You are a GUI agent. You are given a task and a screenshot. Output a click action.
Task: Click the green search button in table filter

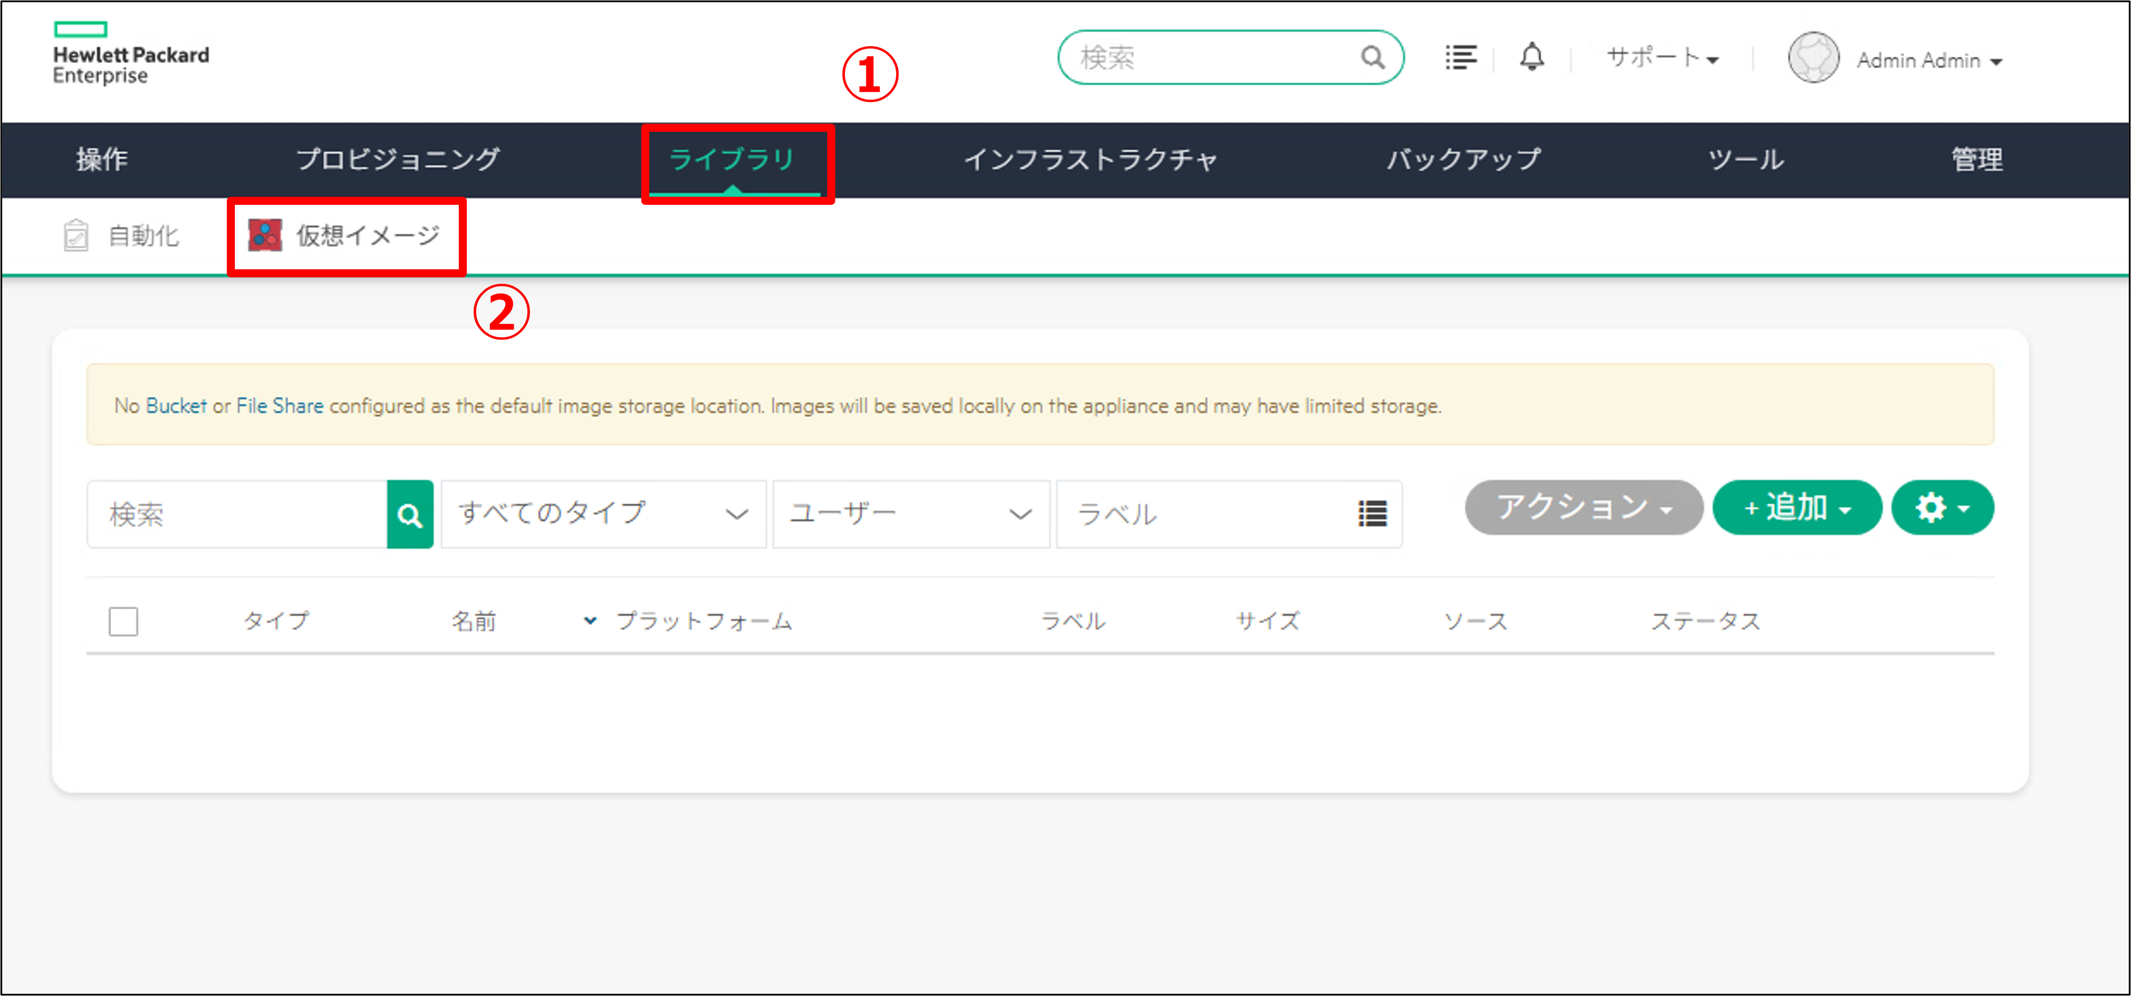[x=409, y=514]
